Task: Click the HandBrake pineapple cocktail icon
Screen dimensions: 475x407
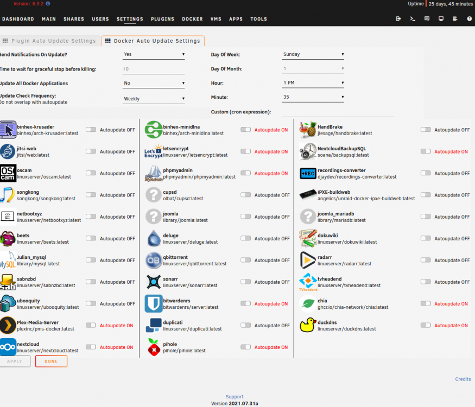Action: [308, 130]
